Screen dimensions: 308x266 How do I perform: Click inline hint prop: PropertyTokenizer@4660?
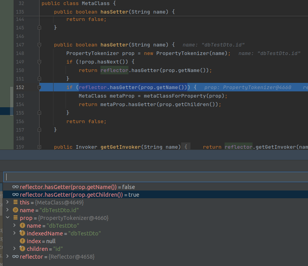[x=248, y=88]
